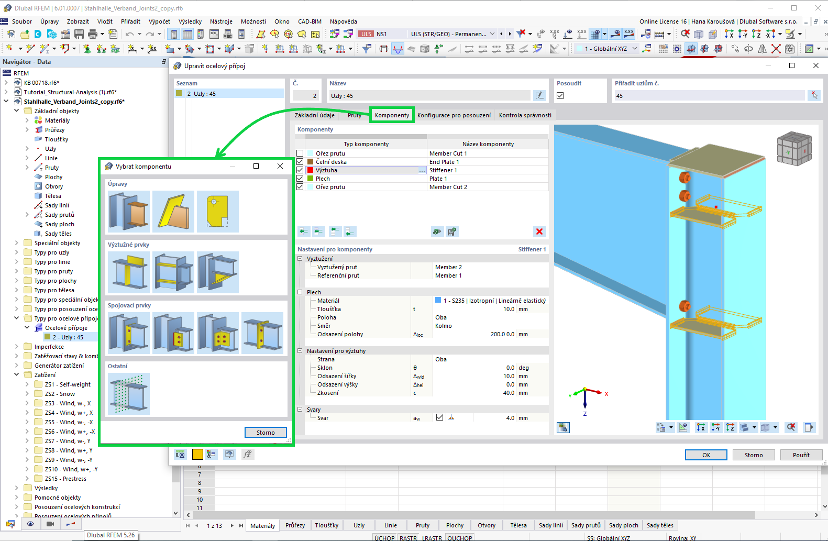Click OK in Upravit ocelový přípoj dialog
The width and height of the screenshot is (828, 541).
tap(706, 455)
